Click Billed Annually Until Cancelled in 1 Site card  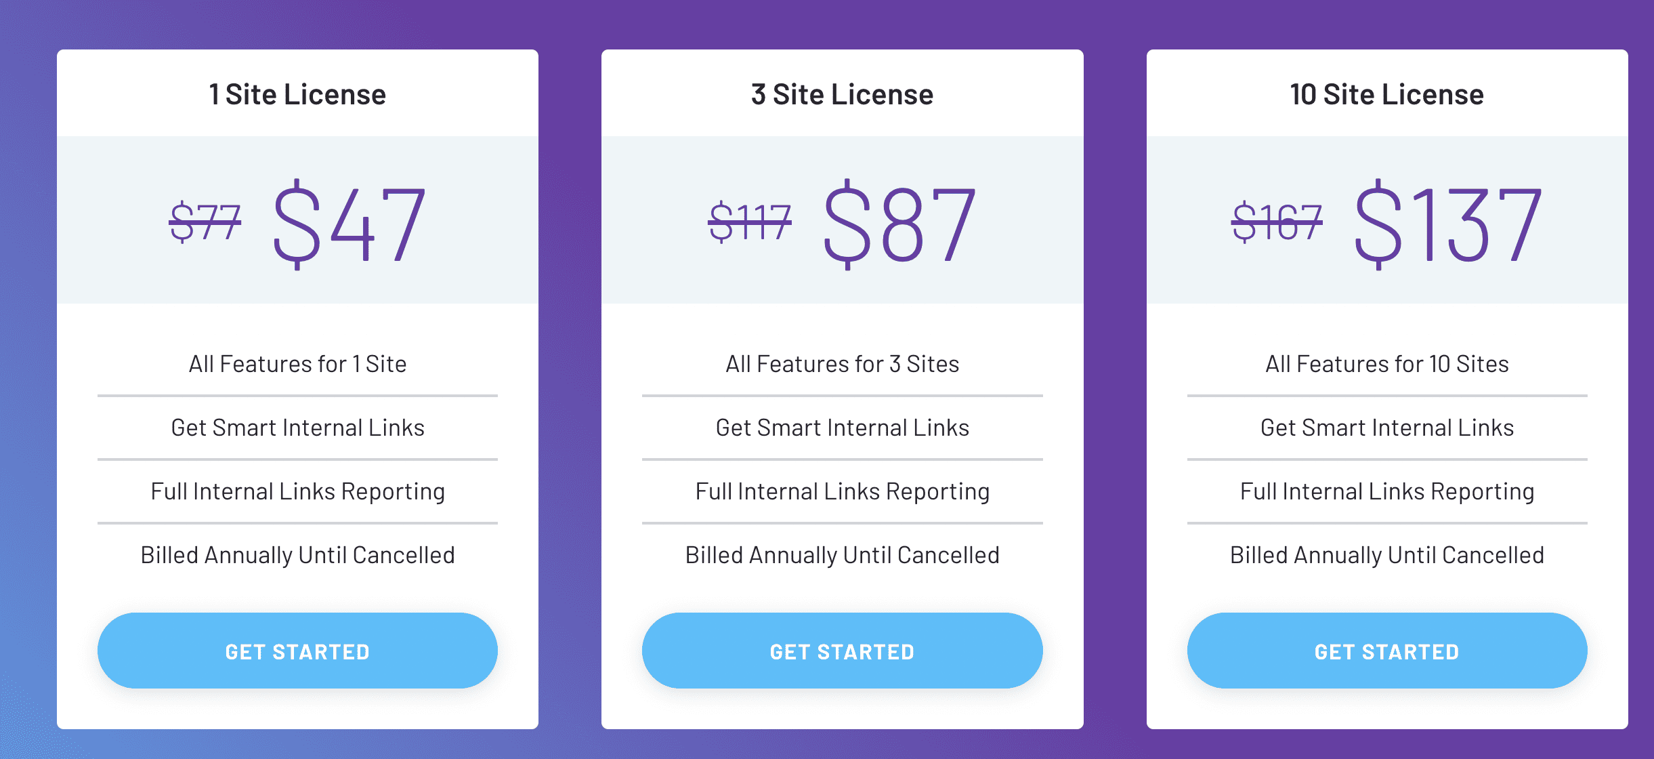click(297, 555)
